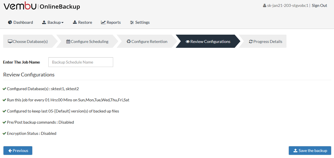Click the eye icon in Review Configurations step

(188, 42)
